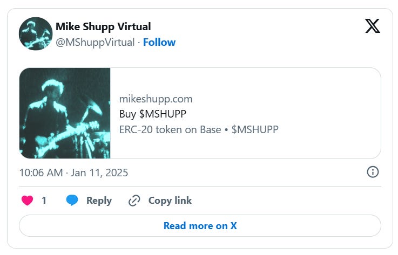
Task: Click the dot separator before Follow
Action: tap(139, 43)
